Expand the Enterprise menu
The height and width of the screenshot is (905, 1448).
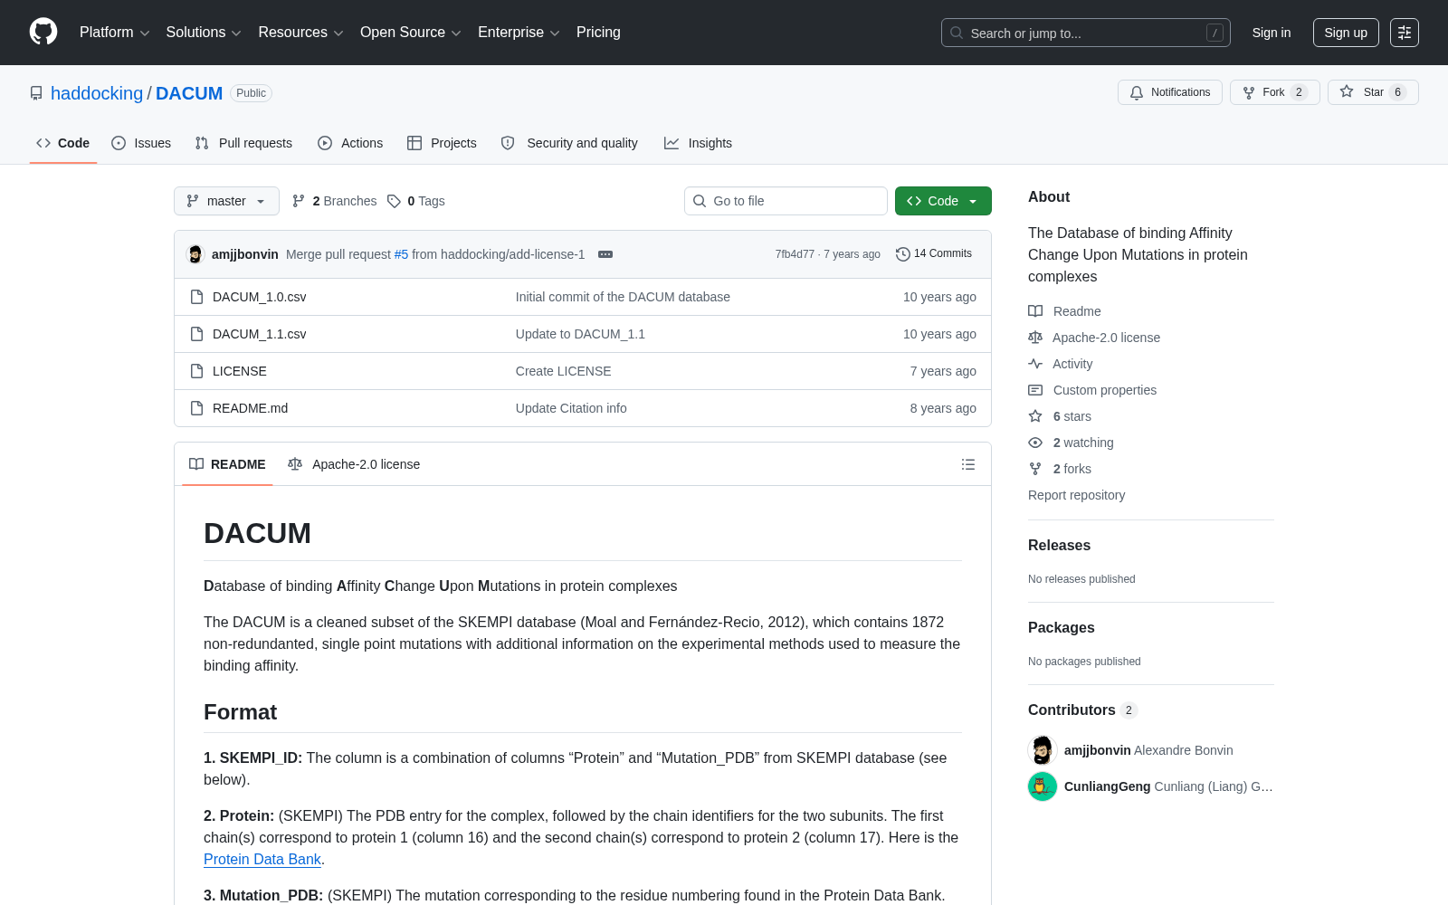519,33
